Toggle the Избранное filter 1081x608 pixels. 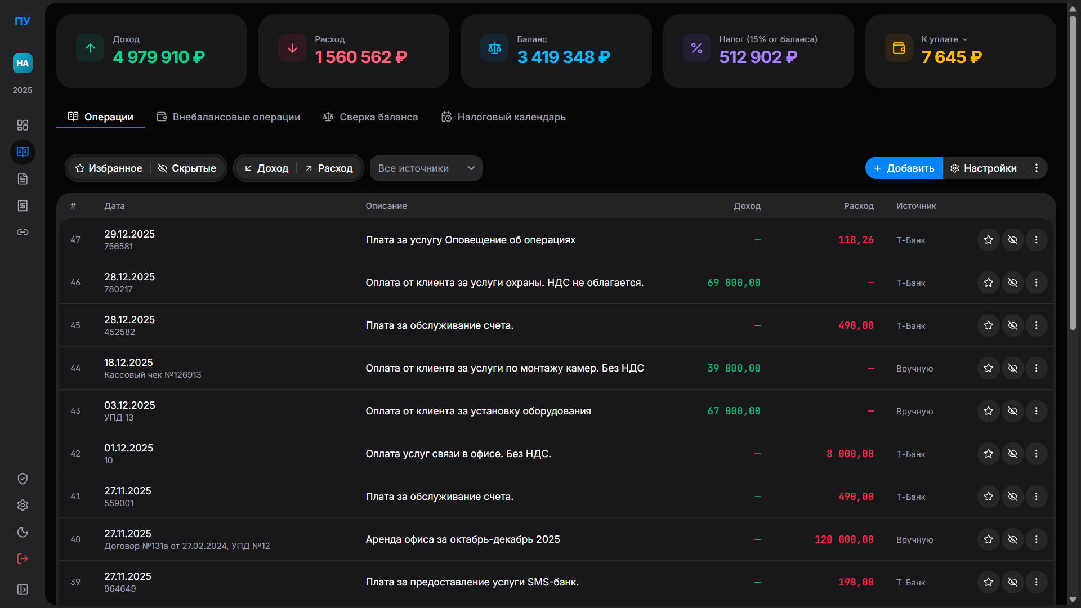click(x=109, y=168)
